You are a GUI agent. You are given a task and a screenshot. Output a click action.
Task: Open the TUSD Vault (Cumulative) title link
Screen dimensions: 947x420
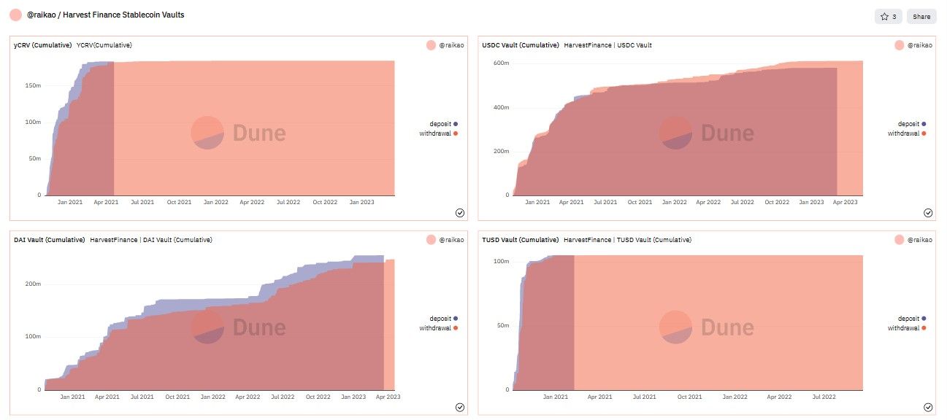[518, 240]
